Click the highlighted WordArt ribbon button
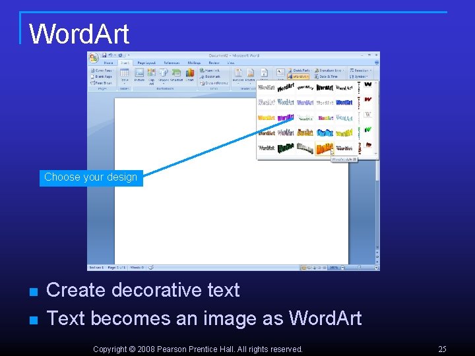475x356 pixels. pos(298,76)
